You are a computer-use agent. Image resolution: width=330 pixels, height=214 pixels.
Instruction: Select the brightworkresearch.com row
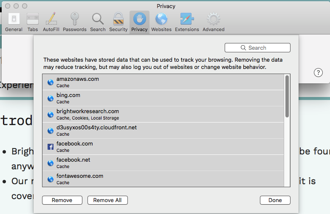pos(163,114)
